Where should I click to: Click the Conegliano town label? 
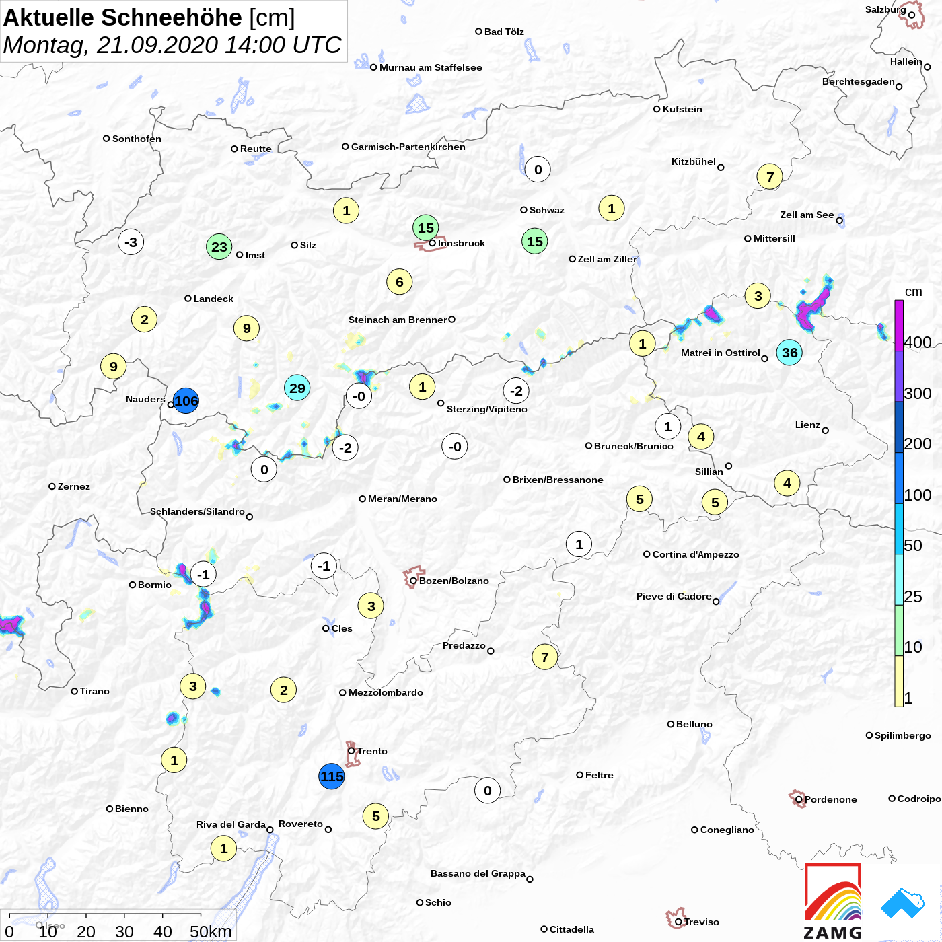[x=727, y=830]
